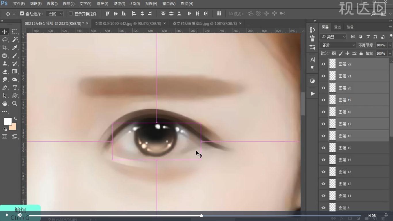Switch to 封面模版1090-642.jpg document tab

click(128, 24)
